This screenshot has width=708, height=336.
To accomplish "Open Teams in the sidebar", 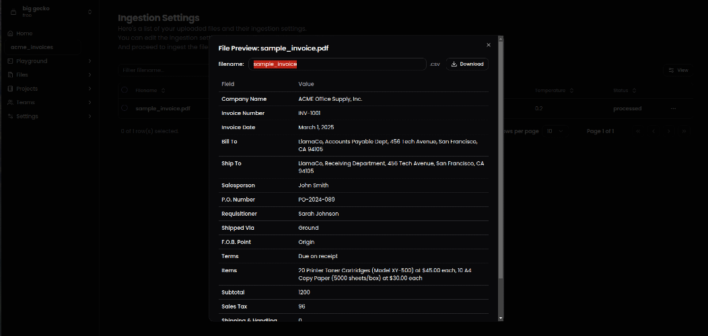I will pos(26,102).
